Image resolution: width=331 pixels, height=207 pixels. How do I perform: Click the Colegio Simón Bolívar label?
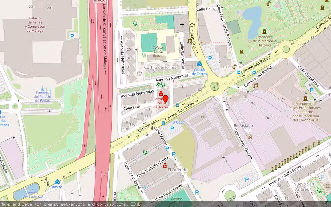click(153, 52)
